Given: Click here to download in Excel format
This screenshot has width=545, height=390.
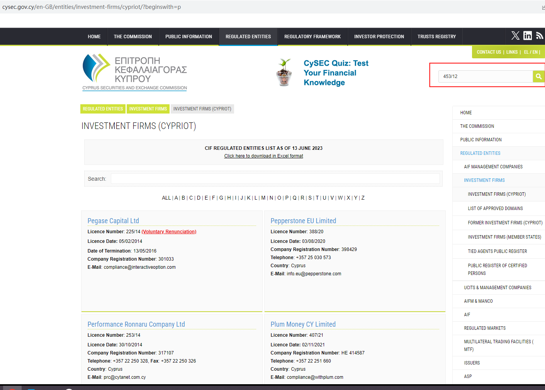Looking at the screenshot, I should tap(264, 156).
